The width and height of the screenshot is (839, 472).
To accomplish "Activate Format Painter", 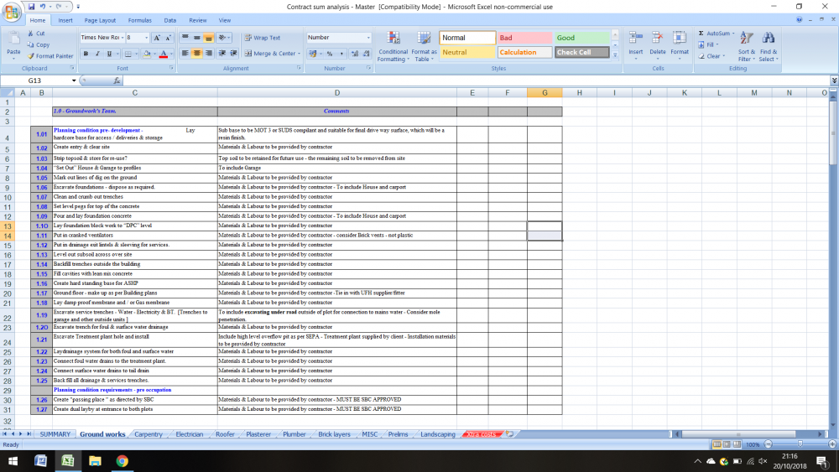I will point(50,56).
